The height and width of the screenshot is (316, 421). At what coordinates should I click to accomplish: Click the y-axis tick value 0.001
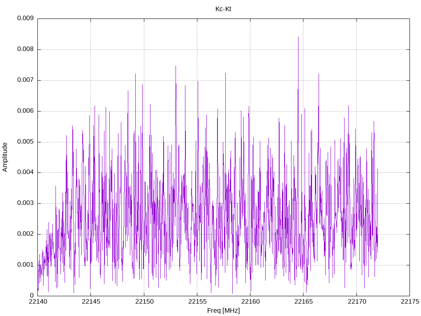(25, 265)
